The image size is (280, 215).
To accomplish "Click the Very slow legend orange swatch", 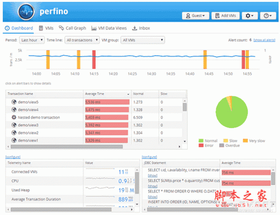I will [245, 141].
